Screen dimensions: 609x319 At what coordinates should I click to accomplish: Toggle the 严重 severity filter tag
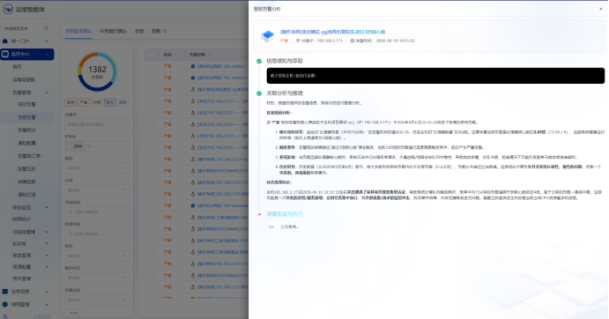click(84, 102)
